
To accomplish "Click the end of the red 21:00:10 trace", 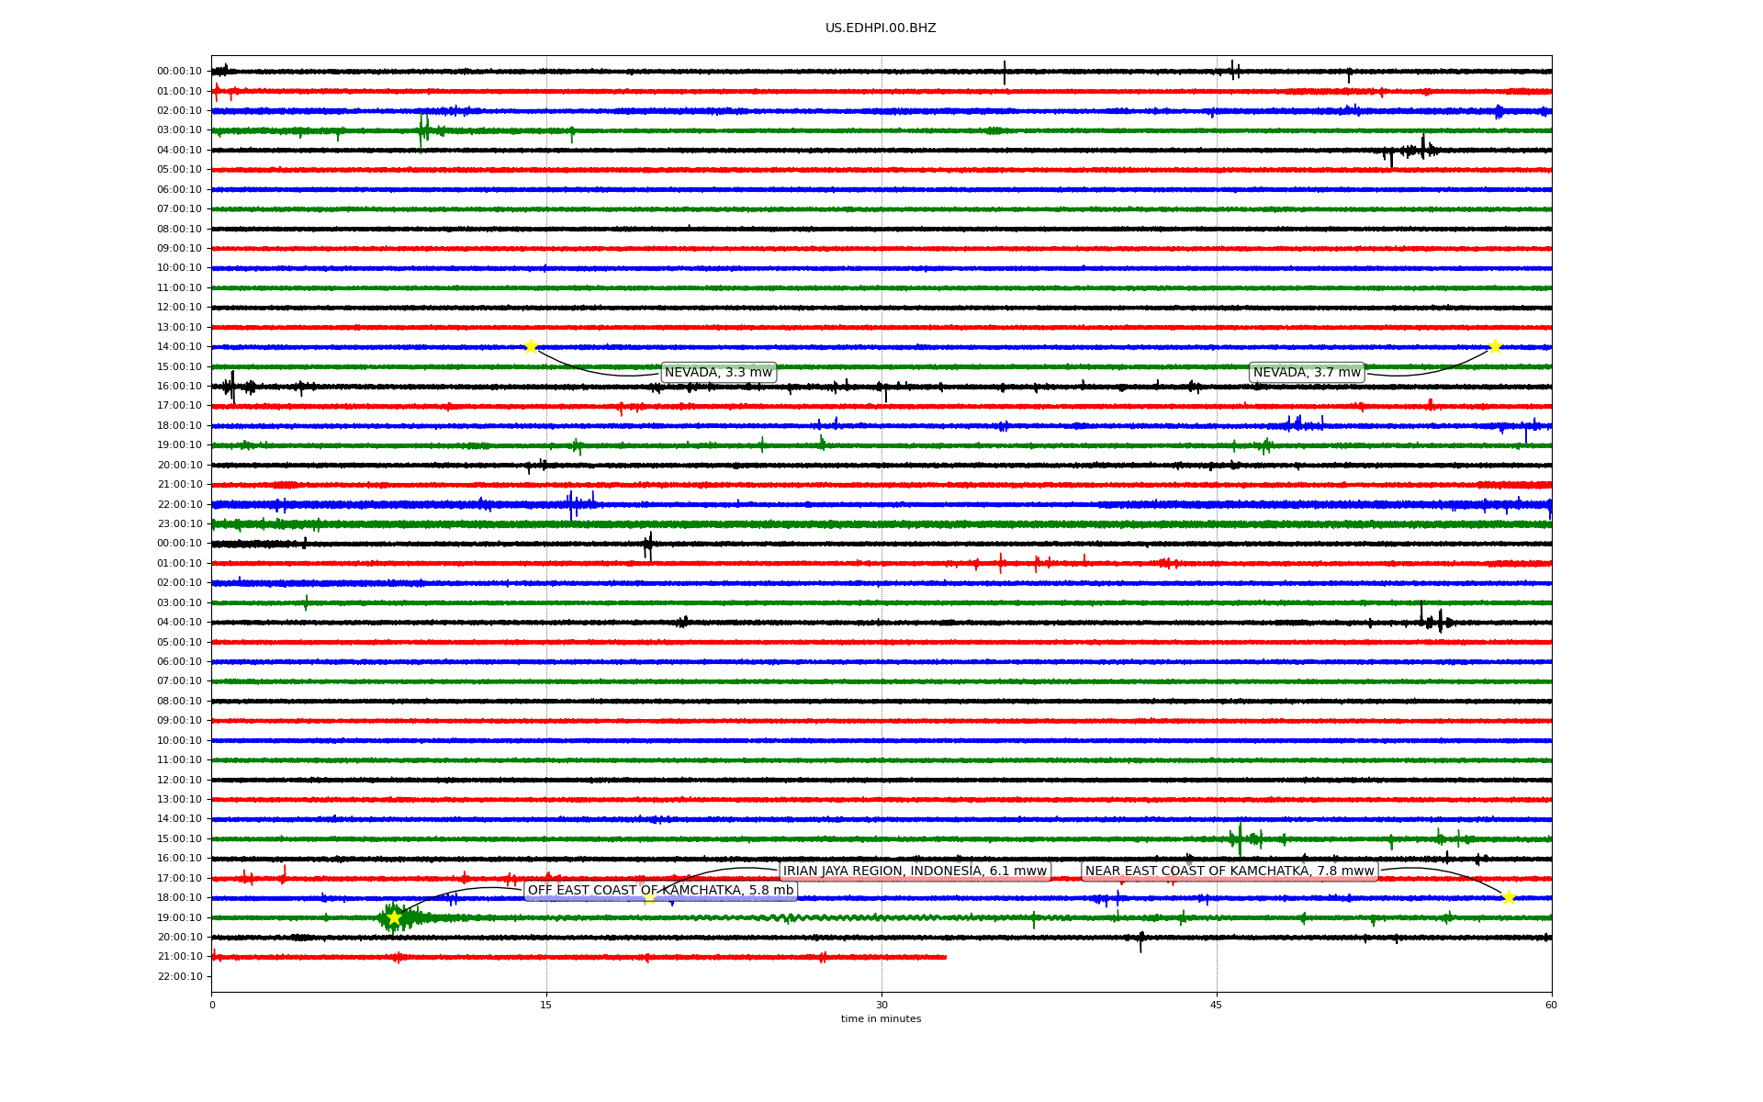I will pos(945,957).
